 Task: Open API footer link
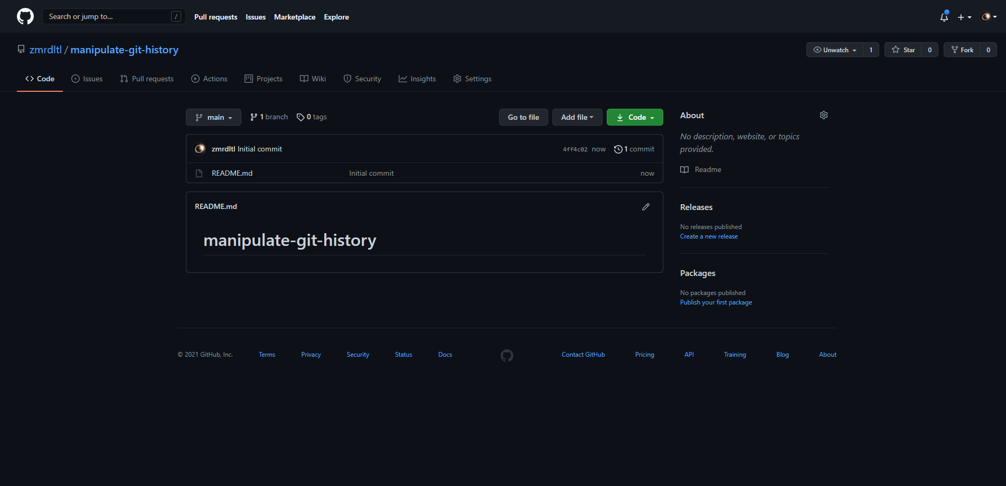point(689,355)
